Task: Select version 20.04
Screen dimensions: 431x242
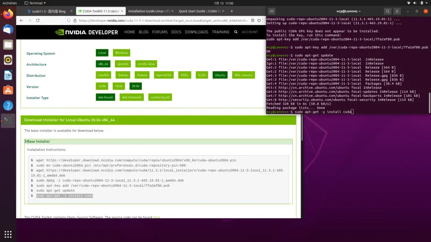Action: pyautogui.click(x=135, y=86)
